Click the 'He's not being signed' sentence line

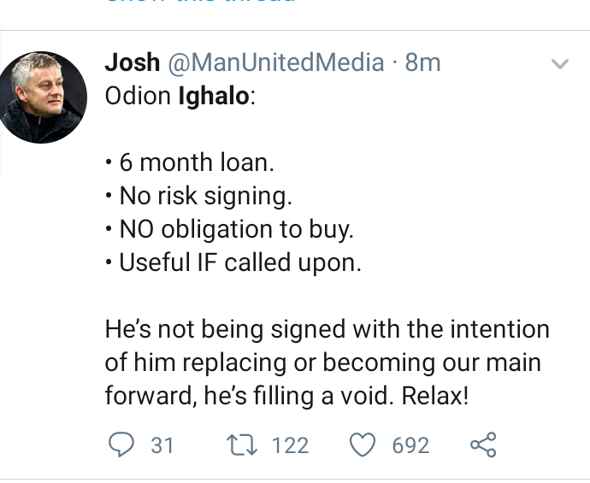pyautogui.click(x=327, y=329)
